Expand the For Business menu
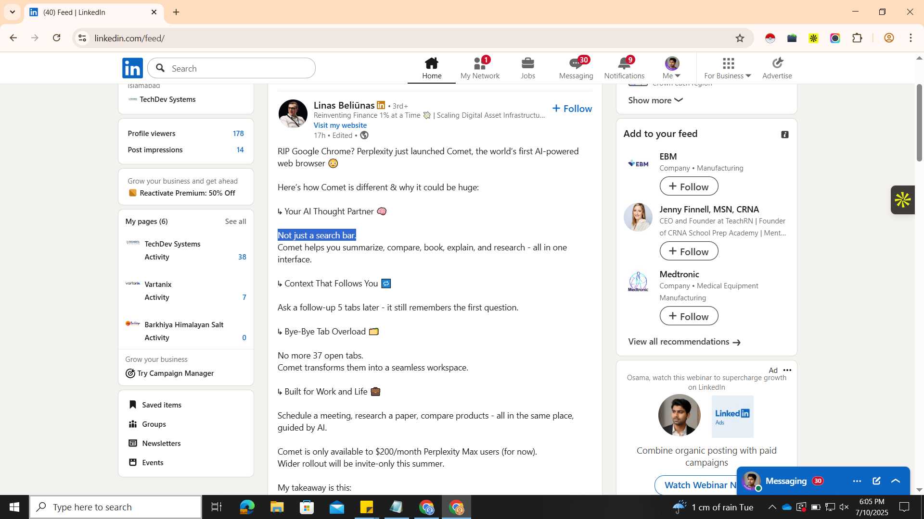 728,68
